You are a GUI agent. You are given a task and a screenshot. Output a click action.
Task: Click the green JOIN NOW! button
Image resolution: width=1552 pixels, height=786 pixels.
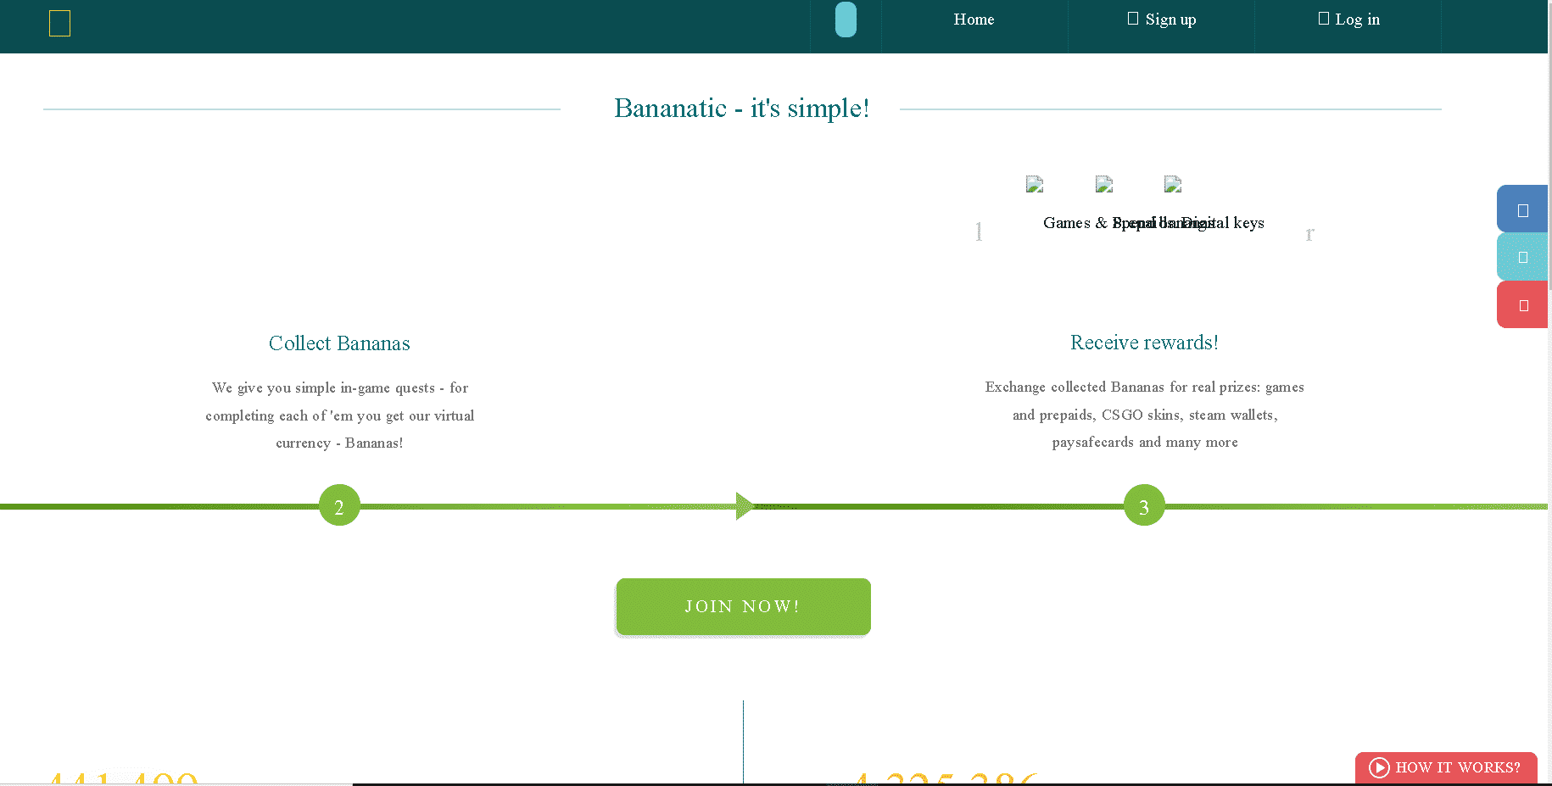744,606
